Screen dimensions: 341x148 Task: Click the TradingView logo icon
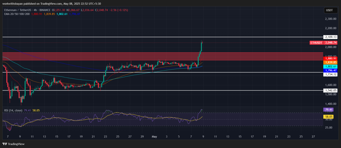point(5,144)
